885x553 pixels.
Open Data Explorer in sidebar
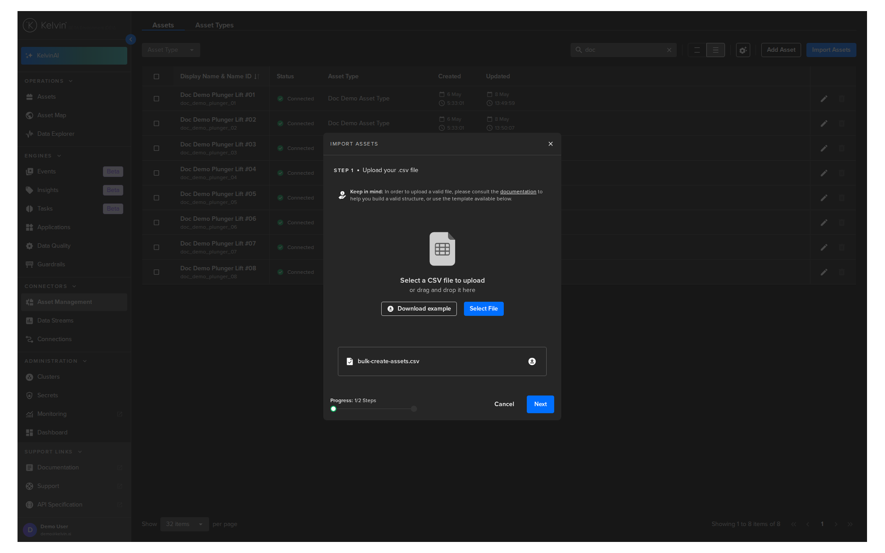point(74,134)
